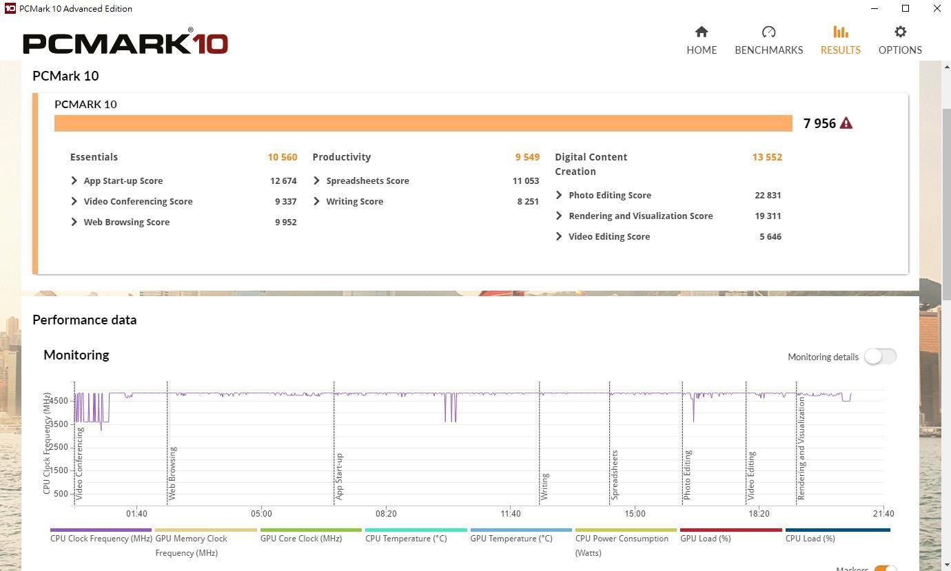Viewport: 951px width, 571px height.
Task: Click the Video Editing score value 5 646
Action: point(770,236)
